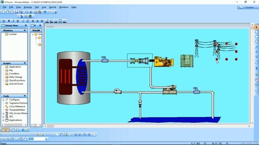Open the View menu

pyautogui.click(x=18, y=7)
